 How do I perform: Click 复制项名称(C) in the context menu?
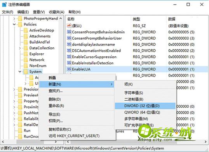(x=77, y=129)
